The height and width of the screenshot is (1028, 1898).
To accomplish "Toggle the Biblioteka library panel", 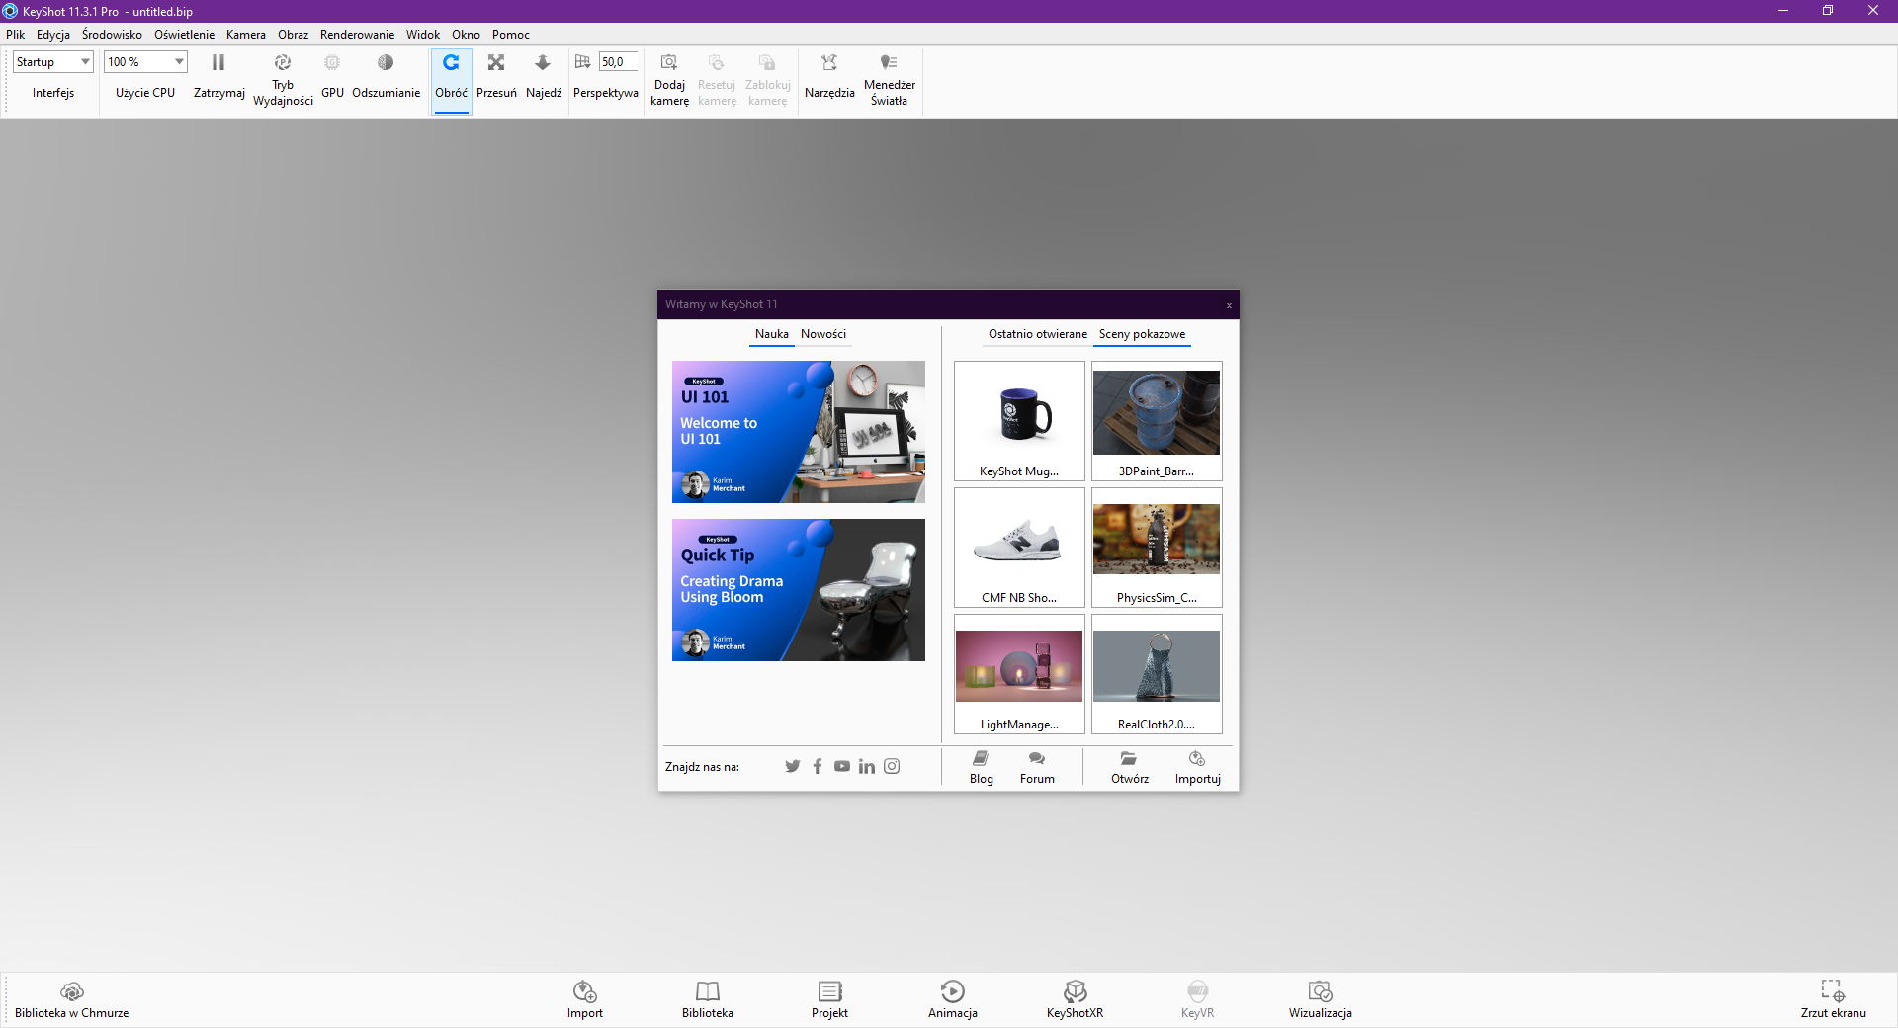I will coord(708,999).
